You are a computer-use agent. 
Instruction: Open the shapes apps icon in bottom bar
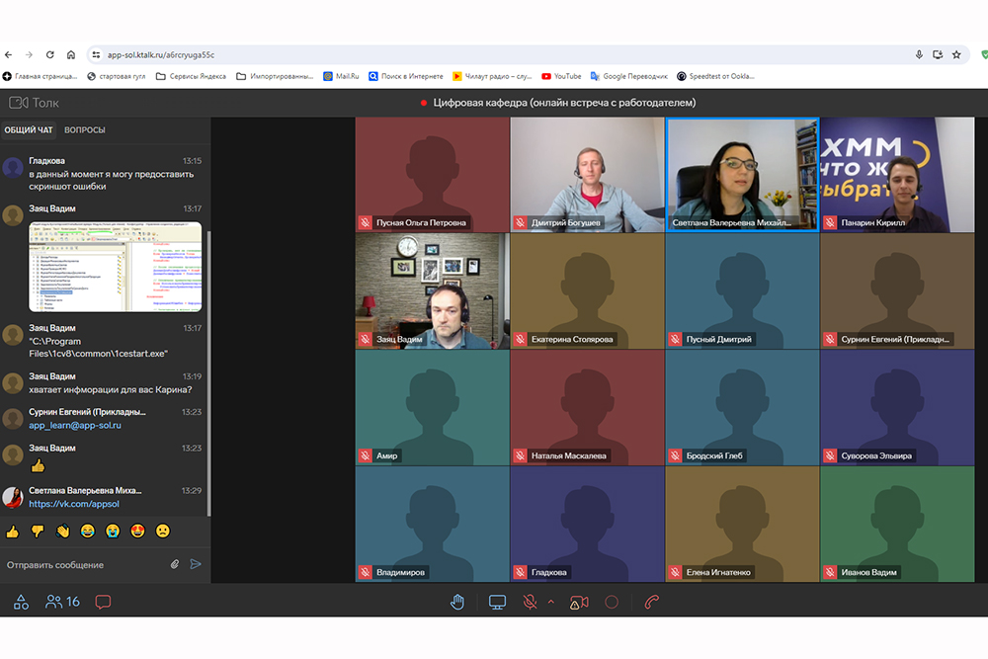[x=21, y=602]
